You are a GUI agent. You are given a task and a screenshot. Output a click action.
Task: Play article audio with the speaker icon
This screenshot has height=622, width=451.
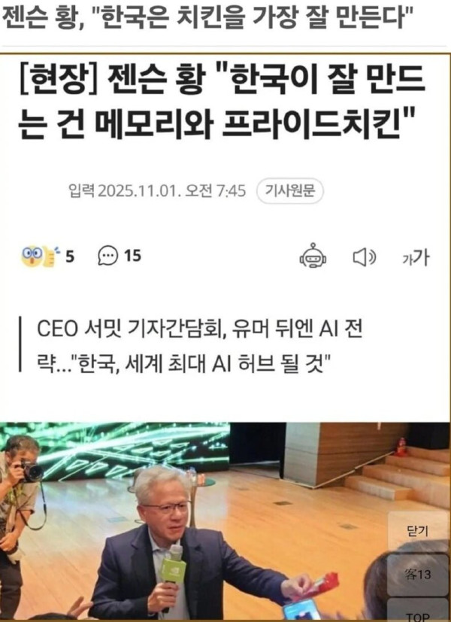[365, 257]
